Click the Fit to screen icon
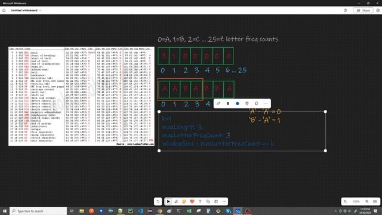The height and width of the screenshot is (215, 382). pos(375,202)
